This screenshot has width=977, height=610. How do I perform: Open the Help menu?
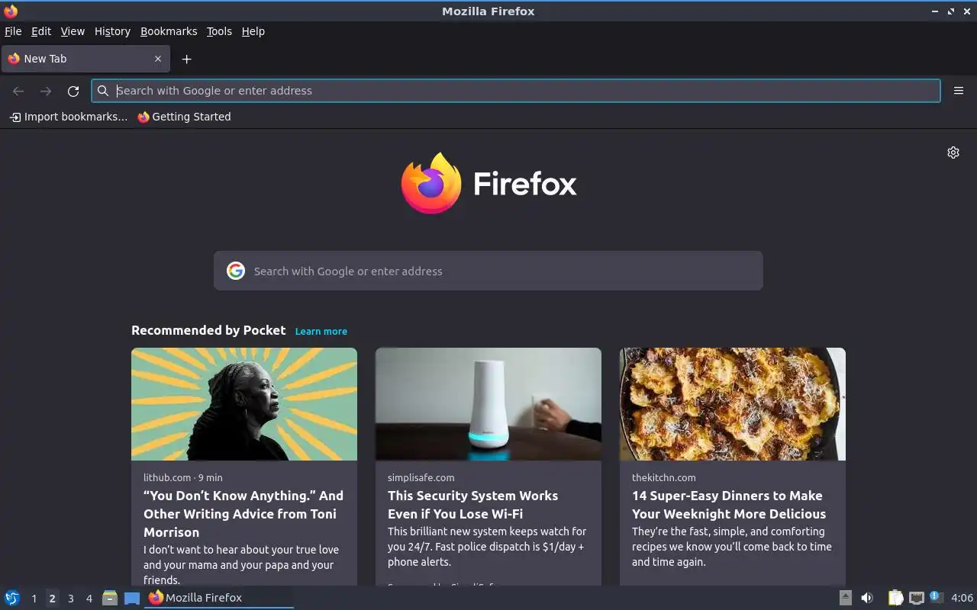click(x=253, y=31)
